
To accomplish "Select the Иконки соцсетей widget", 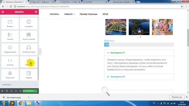I will [x=29, y=36].
